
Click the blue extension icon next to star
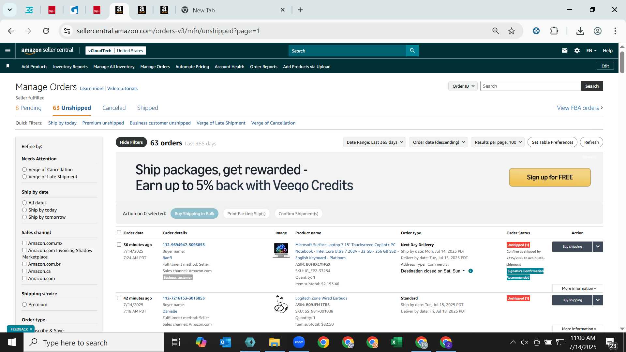coord(536,31)
